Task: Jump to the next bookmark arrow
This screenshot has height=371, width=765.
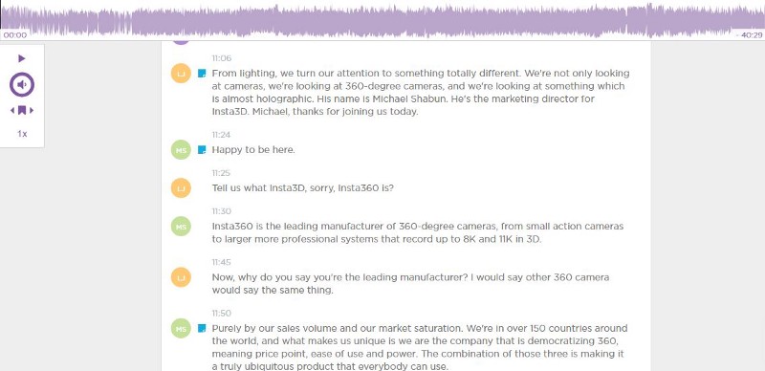Action: [x=32, y=110]
